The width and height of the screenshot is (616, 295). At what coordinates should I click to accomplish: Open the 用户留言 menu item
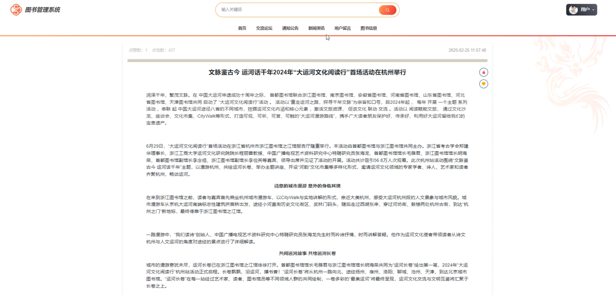pos(343,28)
